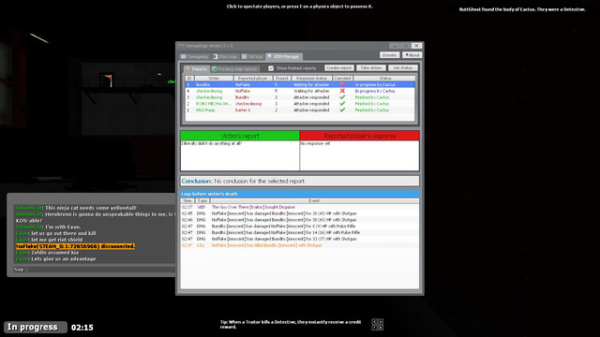Select the Reports sub-tab icon
600x337 pixels.
(188, 69)
